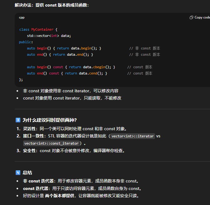Click the 解决办法 heading at top
This screenshot has height=205, width=210.
click(52, 5)
